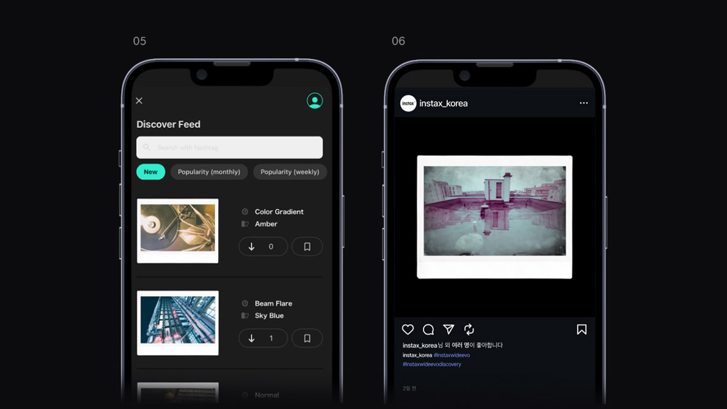This screenshot has height=409, width=727.
Task: Click the Color Gradient label
Action: [279, 212]
